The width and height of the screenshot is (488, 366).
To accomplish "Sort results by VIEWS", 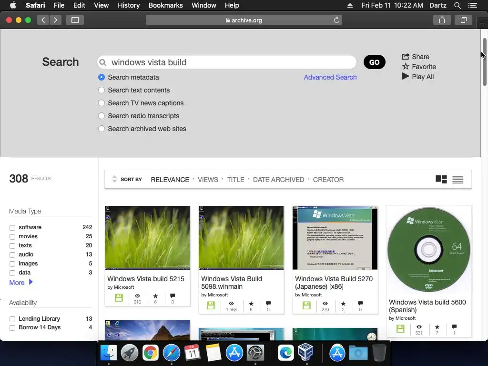I will pyautogui.click(x=208, y=180).
